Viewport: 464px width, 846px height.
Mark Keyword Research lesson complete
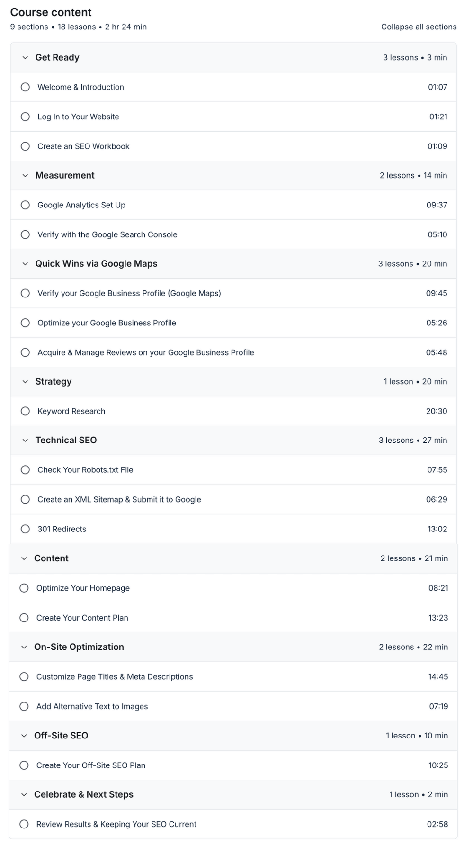tap(25, 411)
